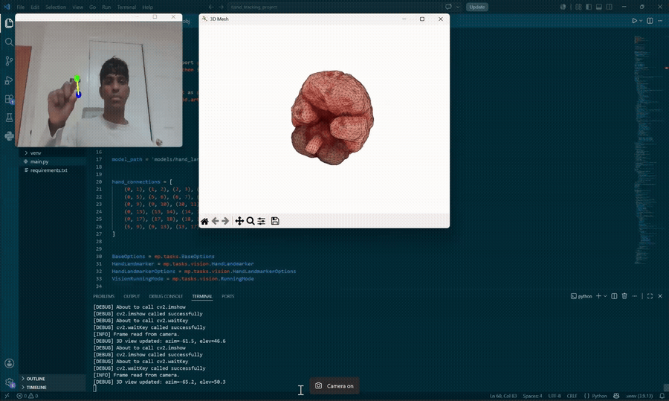Open the Go menu
The width and height of the screenshot is (669, 401).
93,7
